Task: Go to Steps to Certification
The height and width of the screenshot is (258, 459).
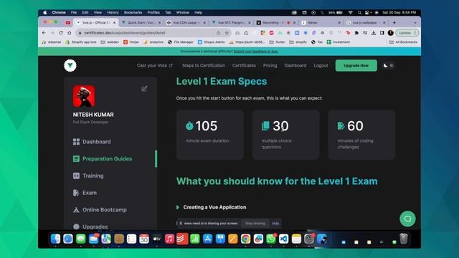Action: 204,65
